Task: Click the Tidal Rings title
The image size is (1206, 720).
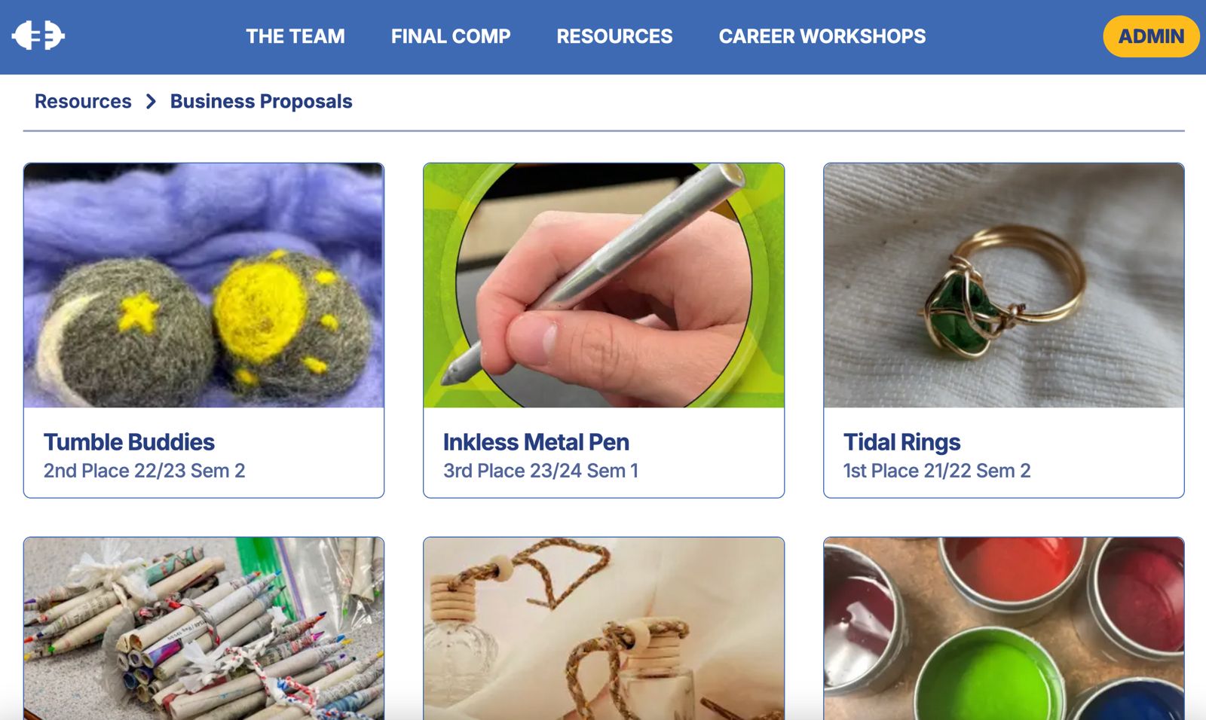Action: pyautogui.click(x=901, y=442)
